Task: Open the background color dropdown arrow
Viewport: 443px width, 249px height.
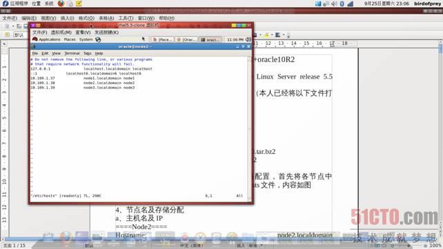Action: point(284,35)
